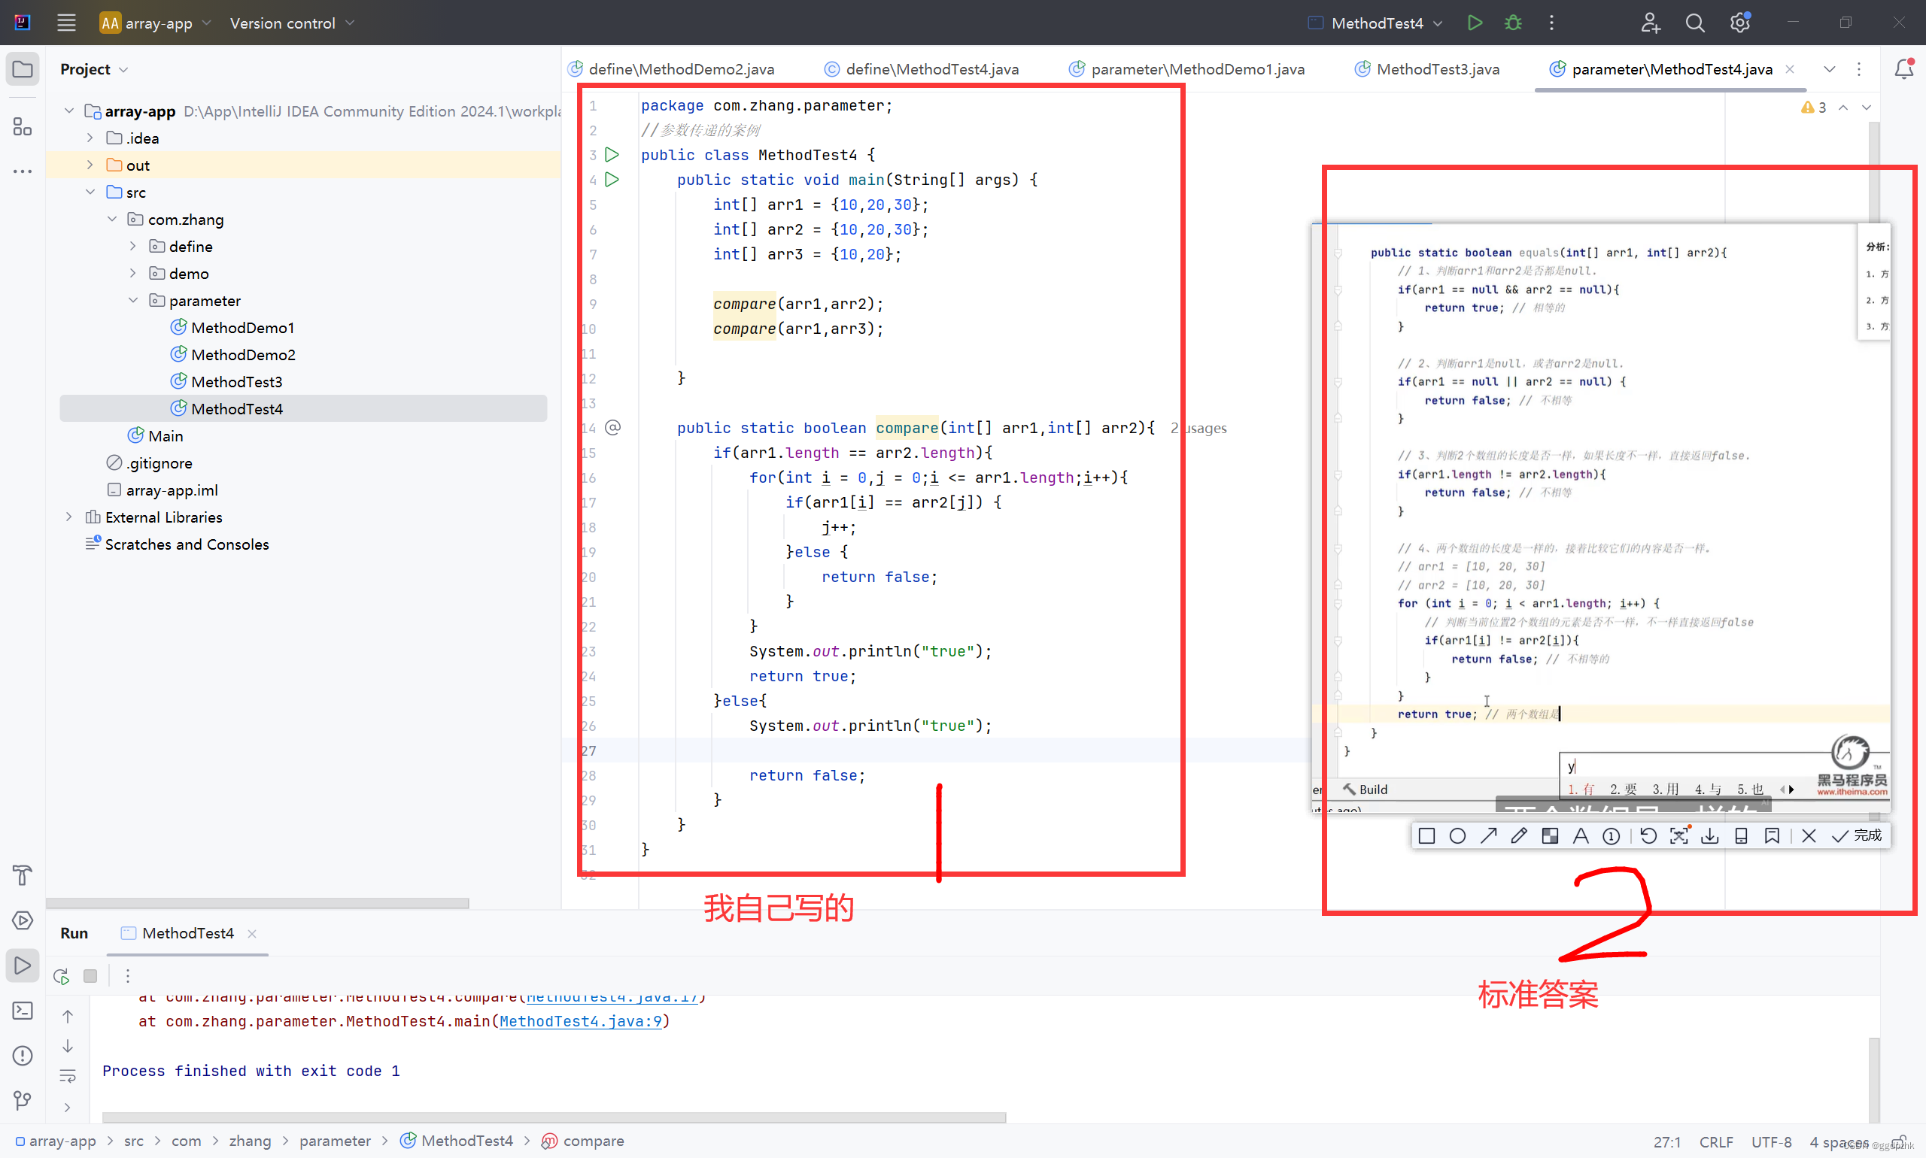Expand the define package
Viewport: 1926px width, 1158px height.
point(132,247)
